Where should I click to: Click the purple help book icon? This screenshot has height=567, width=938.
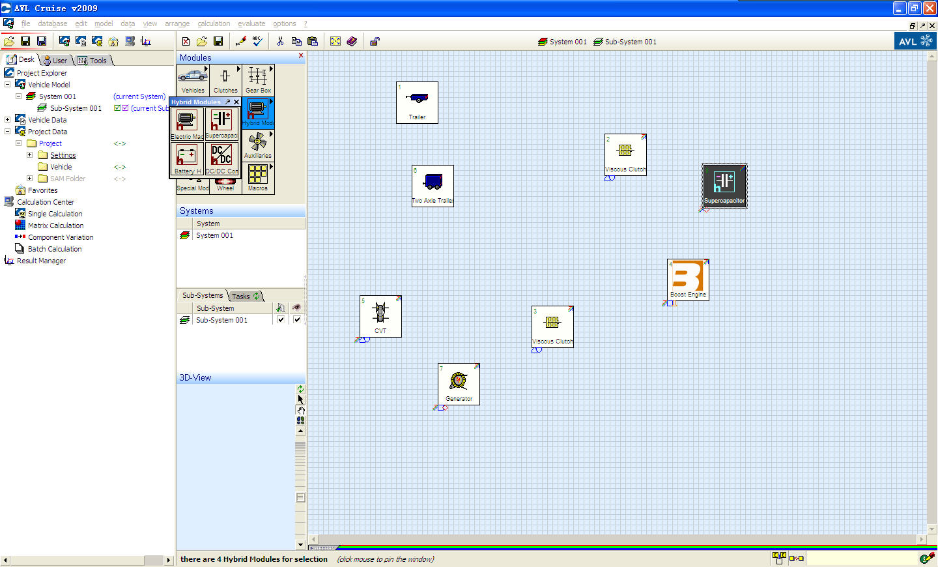click(x=352, y=41)
